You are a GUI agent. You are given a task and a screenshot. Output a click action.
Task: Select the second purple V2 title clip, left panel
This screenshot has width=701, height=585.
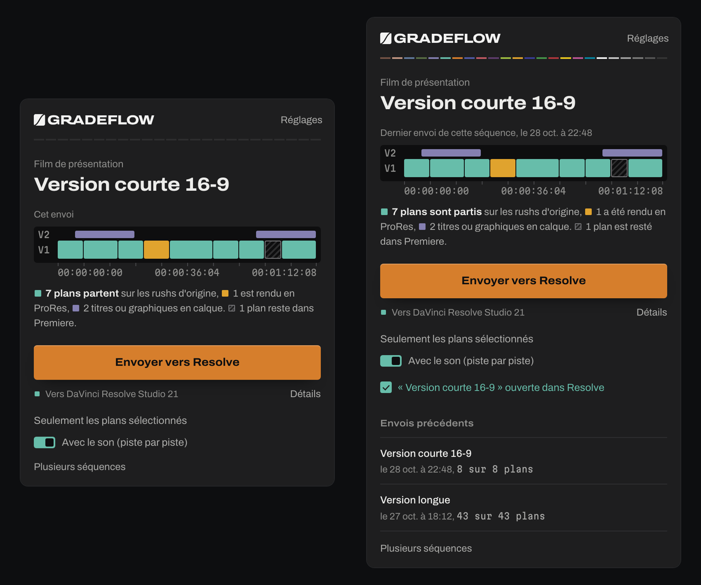click(x=286, y=234)
